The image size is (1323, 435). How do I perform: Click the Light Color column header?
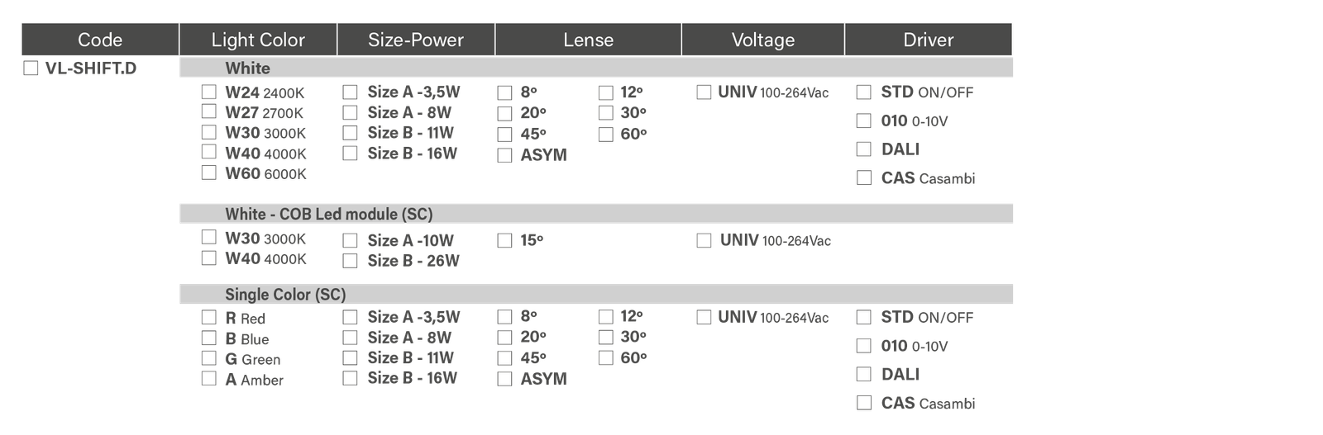coord(258,40)
